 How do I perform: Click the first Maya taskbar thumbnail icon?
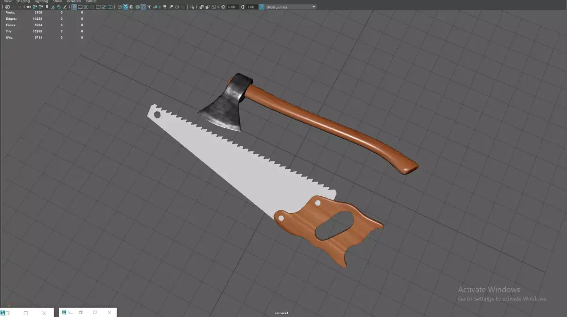pos(3,312)
